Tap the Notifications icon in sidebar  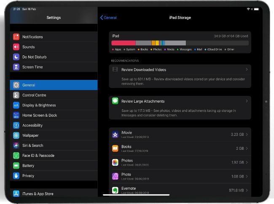(x=16, y=37)
